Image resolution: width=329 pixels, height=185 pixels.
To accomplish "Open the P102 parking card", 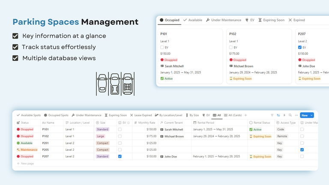I will 259,56.
